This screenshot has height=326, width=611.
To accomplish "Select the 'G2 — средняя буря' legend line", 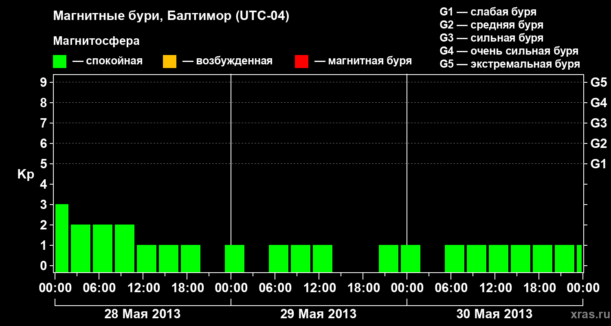I will tap(492, 24).
